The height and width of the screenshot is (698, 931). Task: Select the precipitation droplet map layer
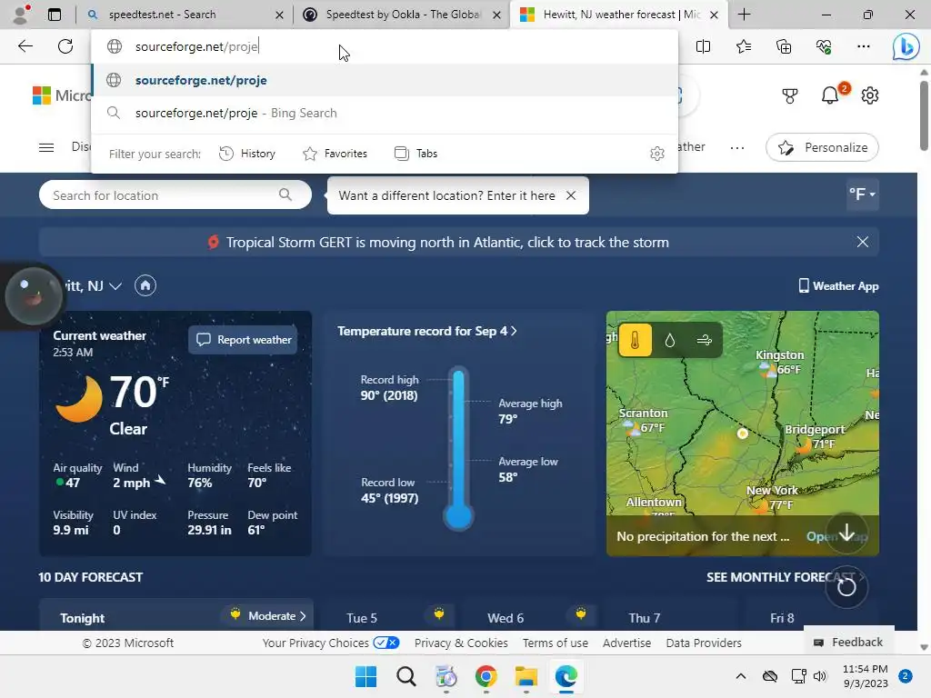[x=670, y=340]
